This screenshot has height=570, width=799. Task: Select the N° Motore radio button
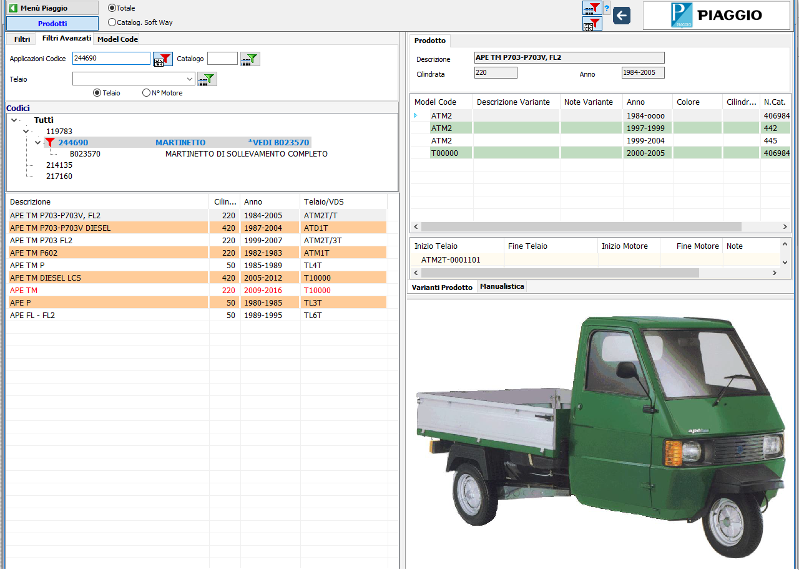[147, 93]
